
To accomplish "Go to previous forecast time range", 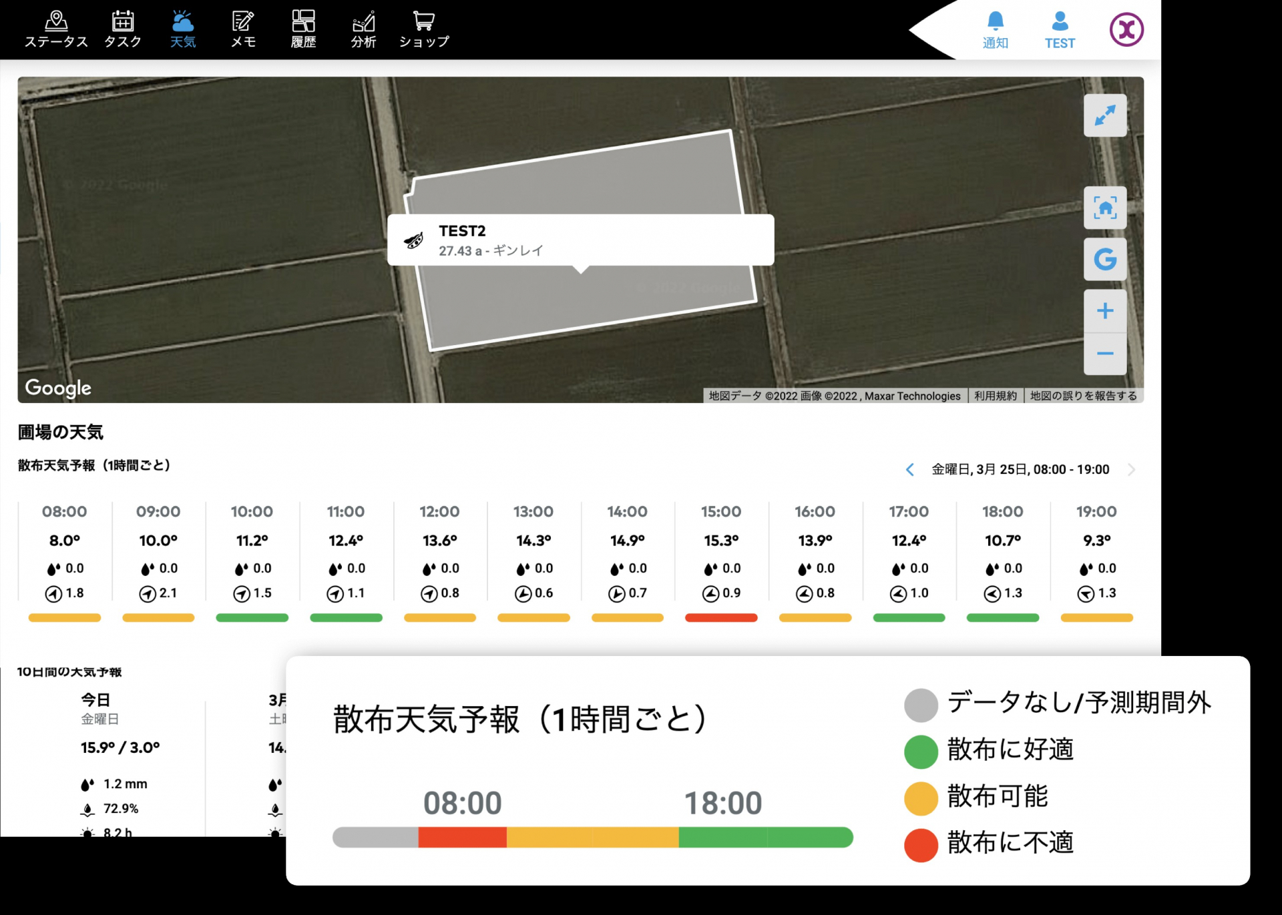I will [x=909, y=470].
